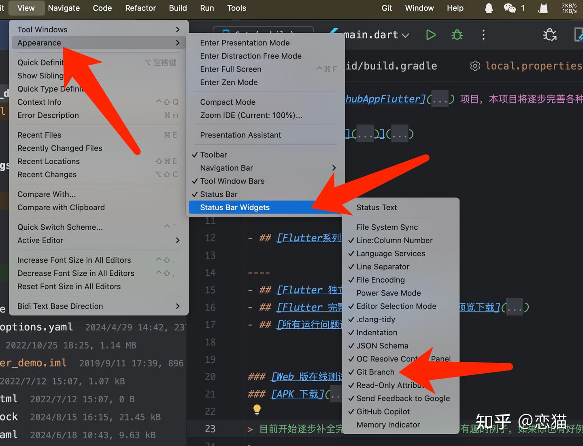The height and width of the screenshot is (446, 583).
Task: Disable the Line:Column Number widget
Action: coord(394,240)
